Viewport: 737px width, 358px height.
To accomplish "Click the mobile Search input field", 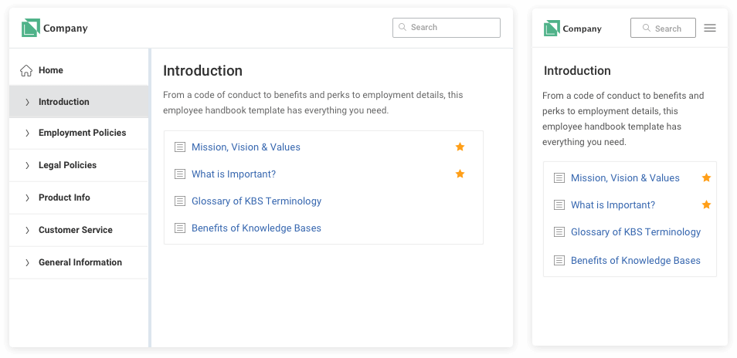I will (663, 28).
